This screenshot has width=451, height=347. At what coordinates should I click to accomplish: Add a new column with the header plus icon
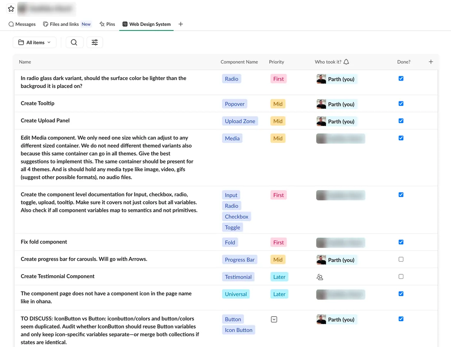(x=430, y=62)
